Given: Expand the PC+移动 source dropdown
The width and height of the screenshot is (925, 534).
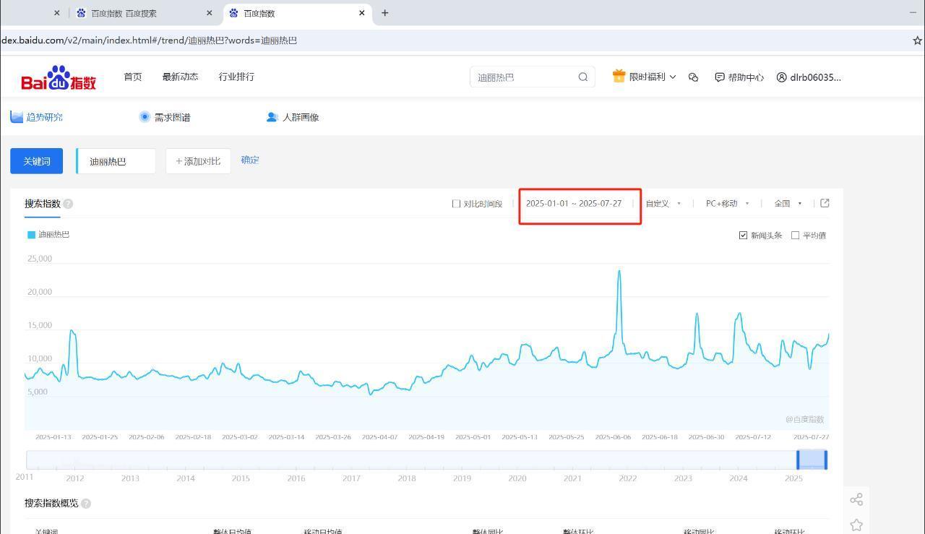Looking at the screenshot, I should coord(727,204).
